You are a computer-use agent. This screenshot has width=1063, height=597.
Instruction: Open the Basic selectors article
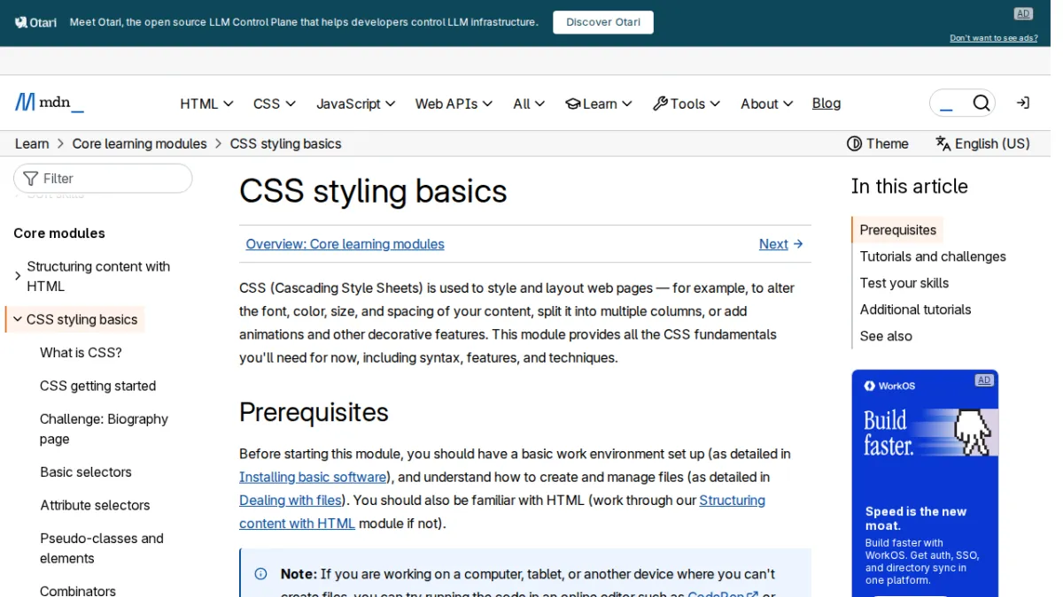point(86,472)
